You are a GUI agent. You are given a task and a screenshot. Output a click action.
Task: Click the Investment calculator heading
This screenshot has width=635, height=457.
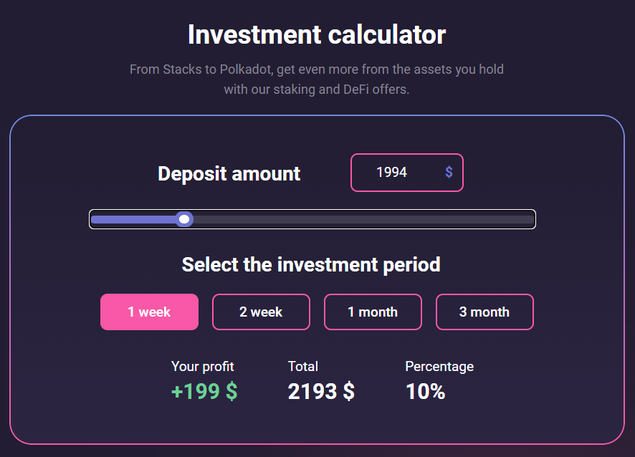coord(316,34)
